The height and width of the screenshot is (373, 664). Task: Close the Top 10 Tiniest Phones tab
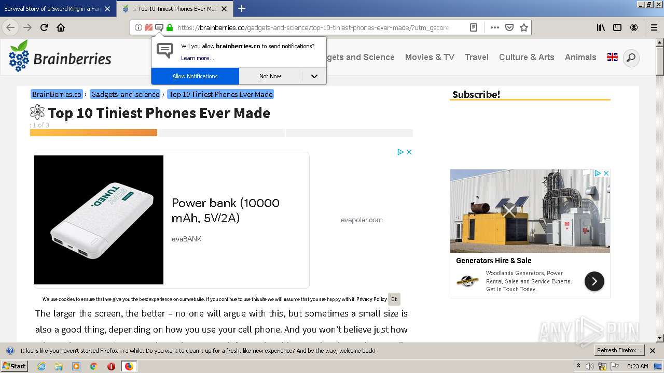click(x=225, y=9)
